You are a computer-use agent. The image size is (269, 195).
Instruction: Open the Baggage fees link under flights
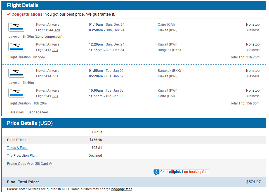(38, 112)
